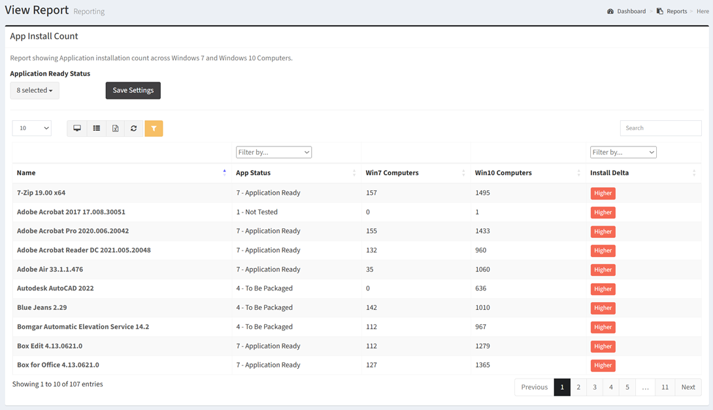
Task: Click into the Search input field
Action: [660, 128]
